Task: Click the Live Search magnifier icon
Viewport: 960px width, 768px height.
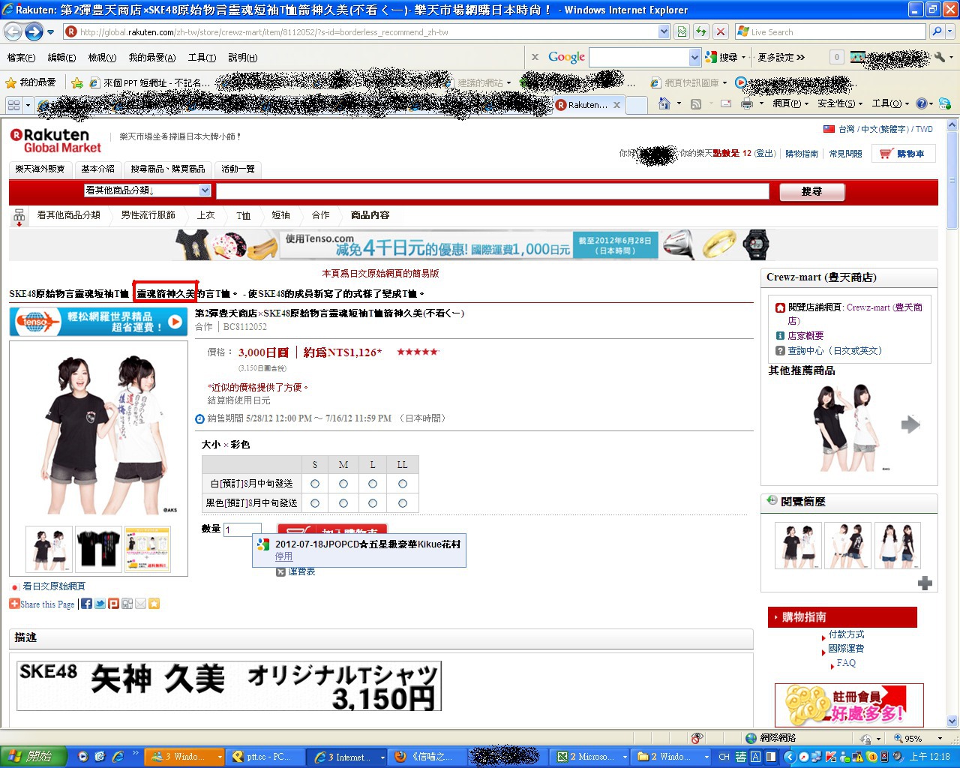Action: pyautogui.click(x=936, y=31)
